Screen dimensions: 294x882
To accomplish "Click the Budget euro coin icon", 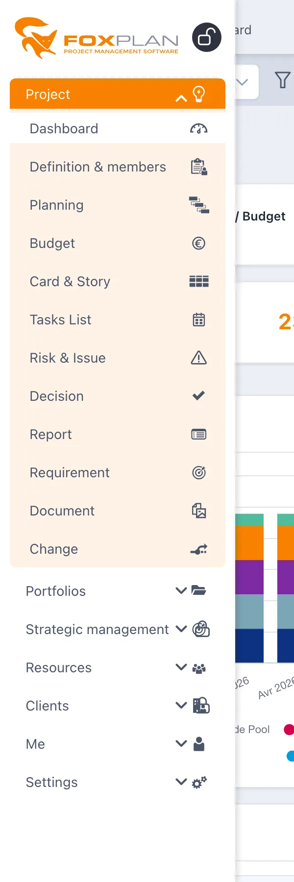I will pyautogui.click(x=198, y=243).
